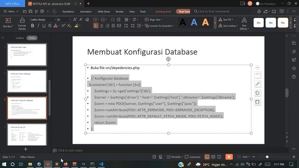This screenshot has height=168, width=299.
Task: Open the Drawing Tools tab
Action: (x=163, y=12)
